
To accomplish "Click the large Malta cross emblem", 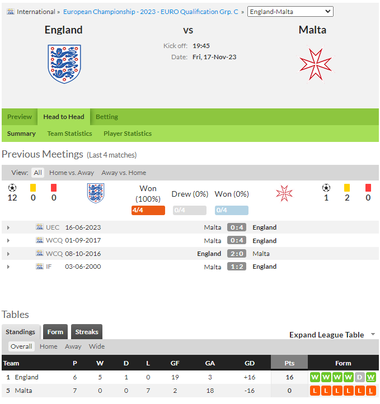I will coord(316,64).
